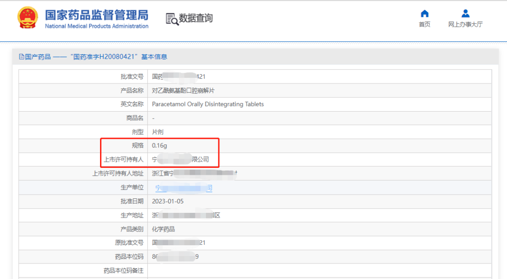Click the empty 药品本位码备注 value cell
This screenshot has width=507, height=279.
(x=319, y=271)
